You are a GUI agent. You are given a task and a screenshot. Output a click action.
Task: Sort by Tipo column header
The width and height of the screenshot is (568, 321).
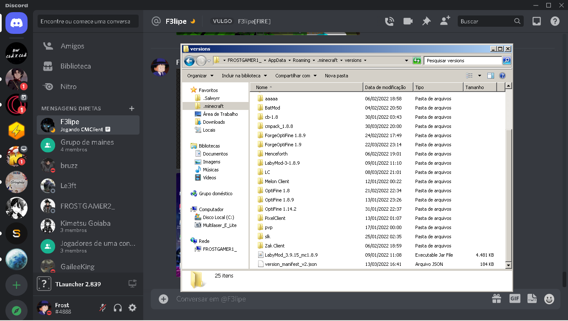coord(438,87)
